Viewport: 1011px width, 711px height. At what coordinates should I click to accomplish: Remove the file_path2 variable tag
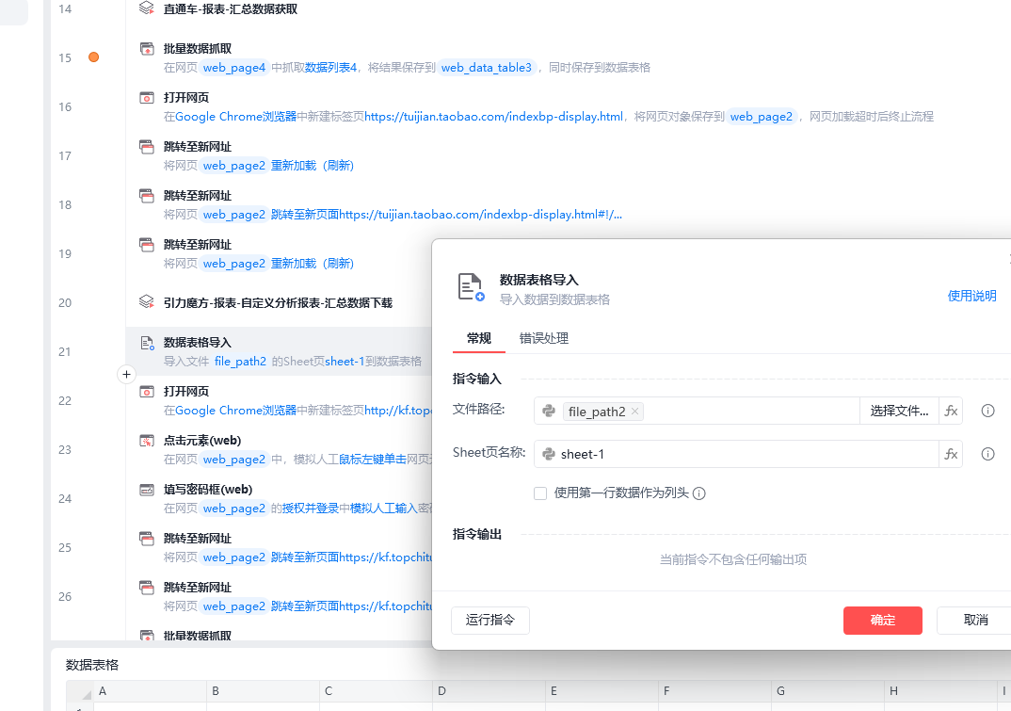635,411
